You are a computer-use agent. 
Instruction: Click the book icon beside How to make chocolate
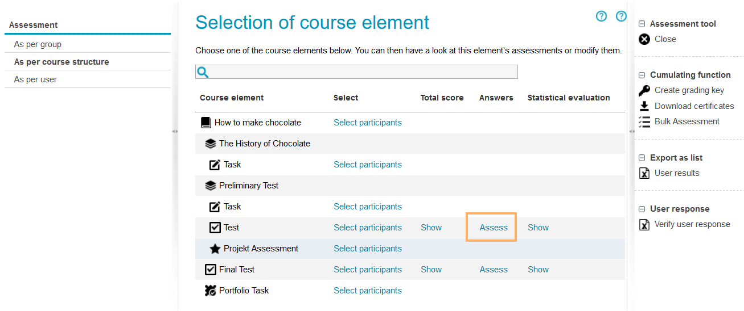tap(206, 123)
